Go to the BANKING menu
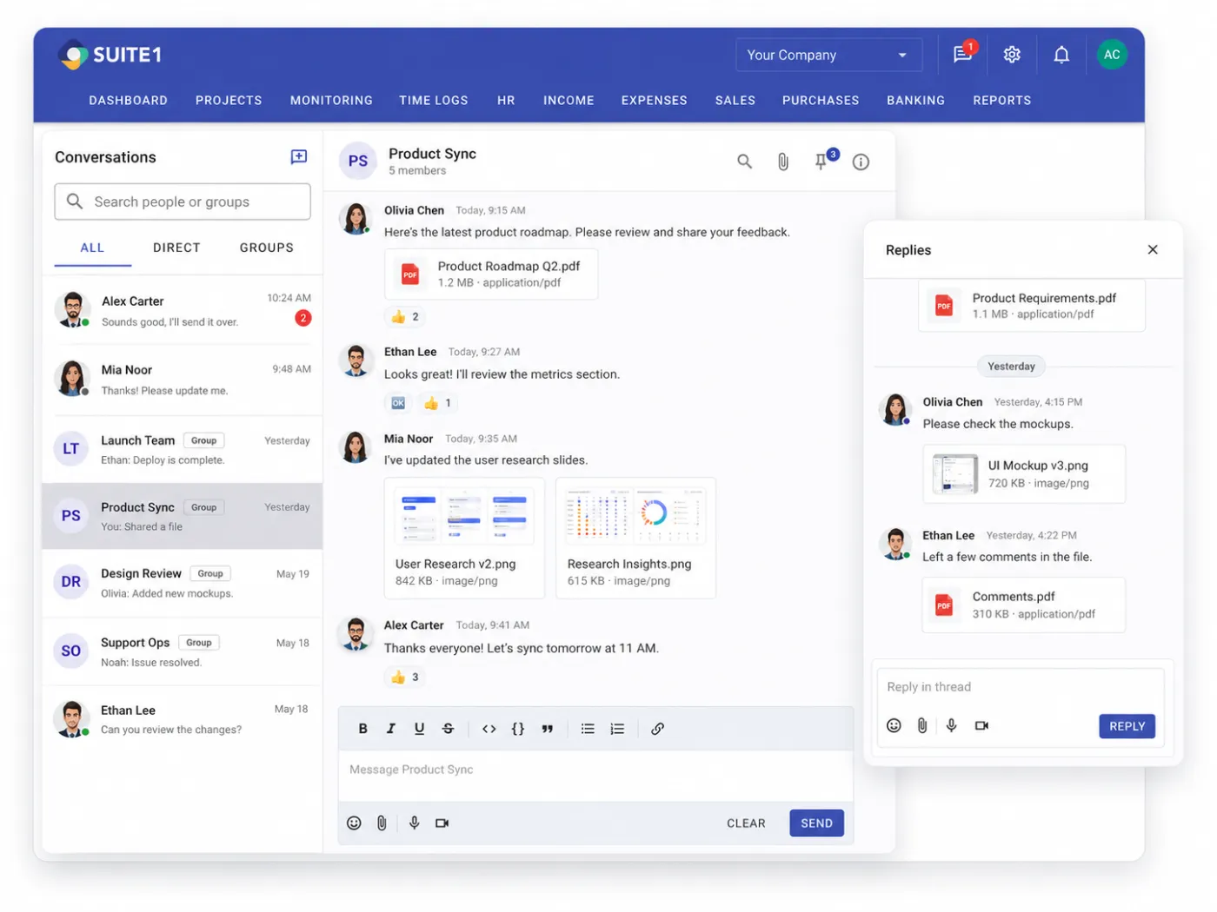 pos(915,101)
